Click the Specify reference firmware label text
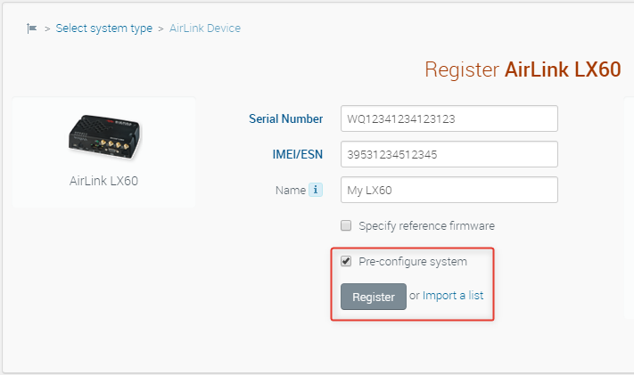 tap(426, 225)
